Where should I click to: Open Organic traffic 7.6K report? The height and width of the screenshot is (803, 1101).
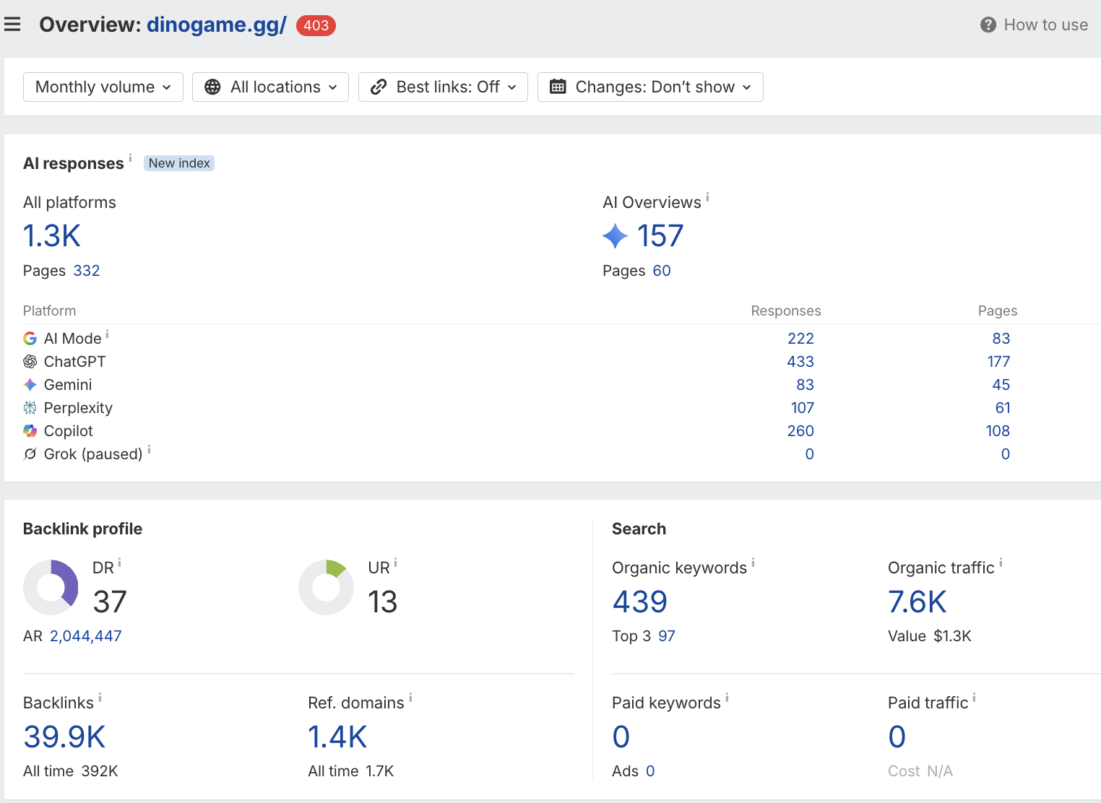918,602
